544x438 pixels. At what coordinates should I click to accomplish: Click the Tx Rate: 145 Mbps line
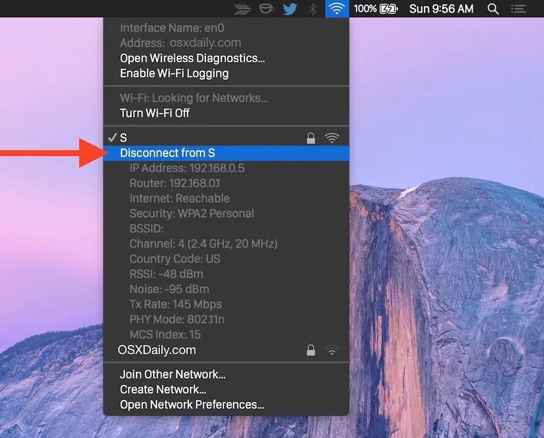click(175, 304)
